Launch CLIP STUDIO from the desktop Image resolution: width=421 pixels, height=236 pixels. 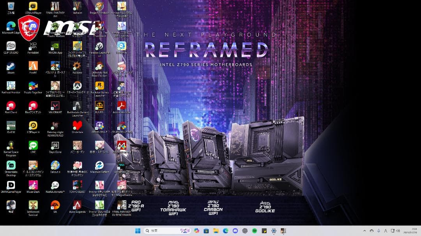pyautogui.click(x=11, y=46)
